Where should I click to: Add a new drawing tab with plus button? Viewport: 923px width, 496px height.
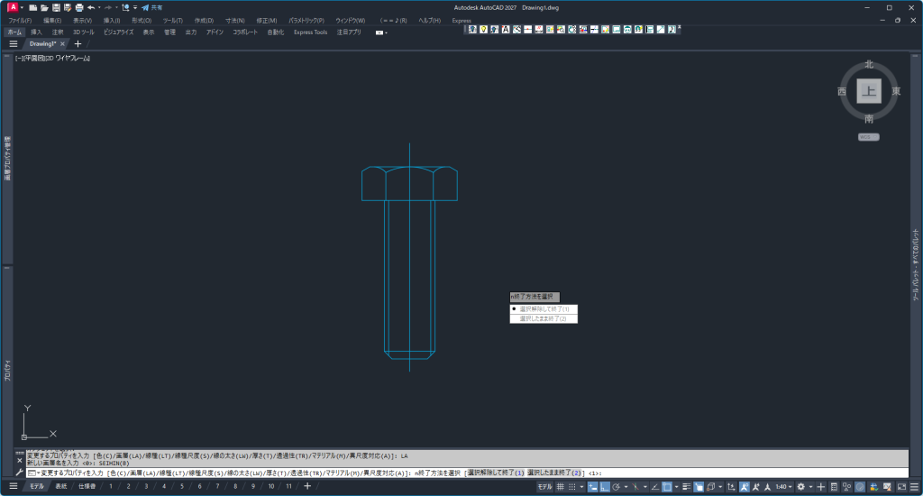pyautogui.click(x=78, y=43)
